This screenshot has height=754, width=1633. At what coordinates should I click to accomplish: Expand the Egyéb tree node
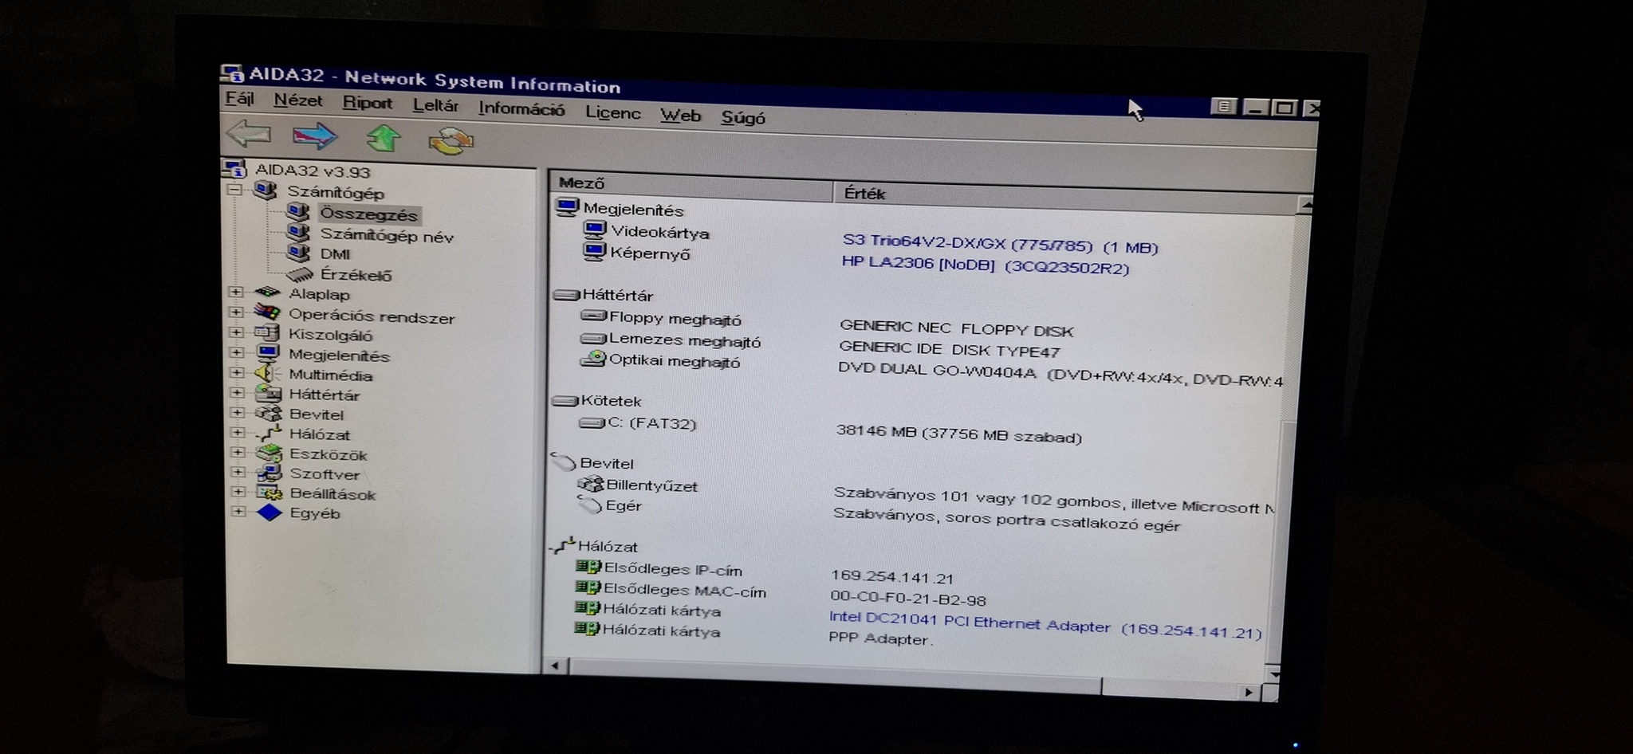238,512
